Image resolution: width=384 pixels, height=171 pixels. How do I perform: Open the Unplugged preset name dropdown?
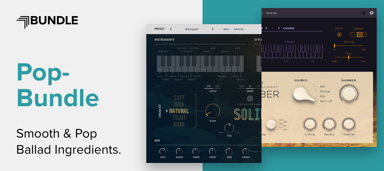192,29
